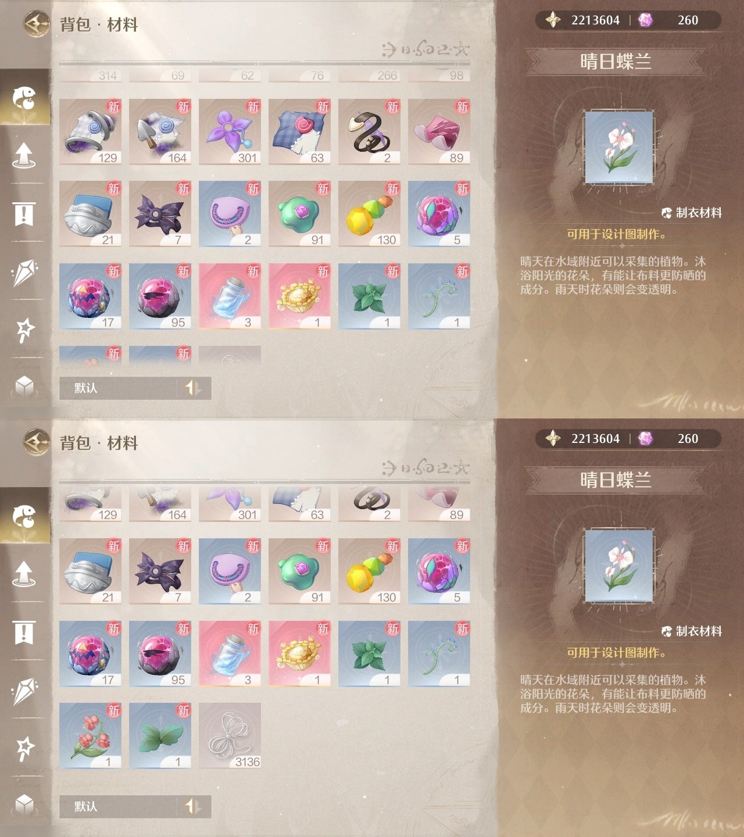Toggle the sort order arrows beside the lower 默认

[193, 806]
